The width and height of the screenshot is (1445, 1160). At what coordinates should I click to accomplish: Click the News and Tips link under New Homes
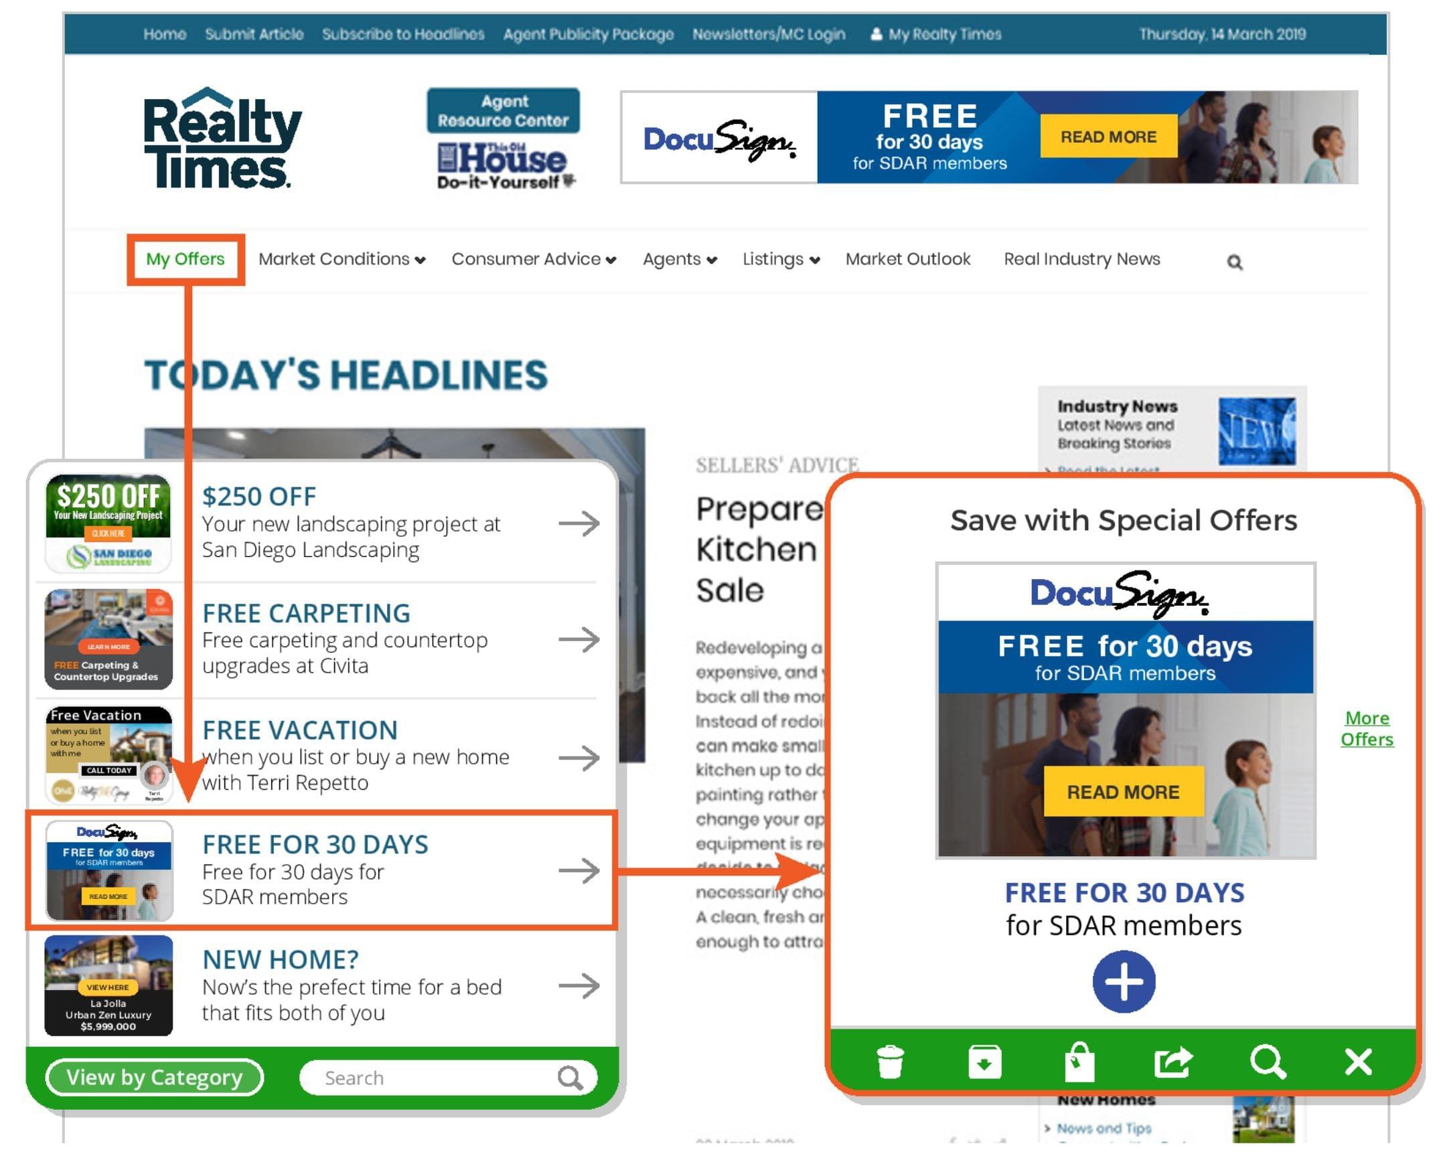tap(1104, 1129)
